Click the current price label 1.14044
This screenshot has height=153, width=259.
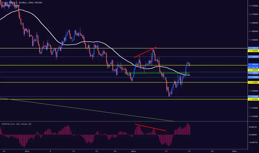(253, 64)
